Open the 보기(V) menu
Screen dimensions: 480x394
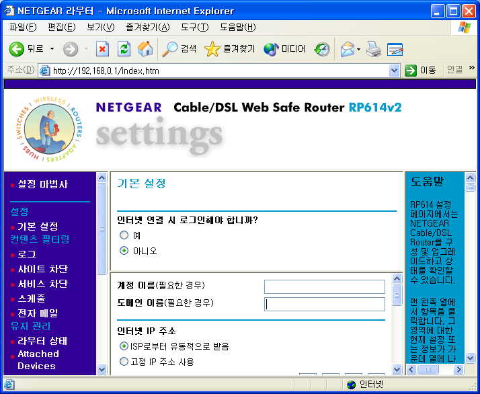click(x=101, y=28)
